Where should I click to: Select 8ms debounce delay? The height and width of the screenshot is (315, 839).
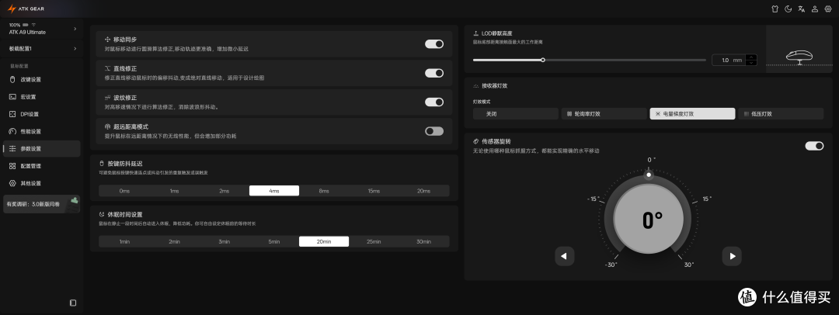(x=324, y=191)
